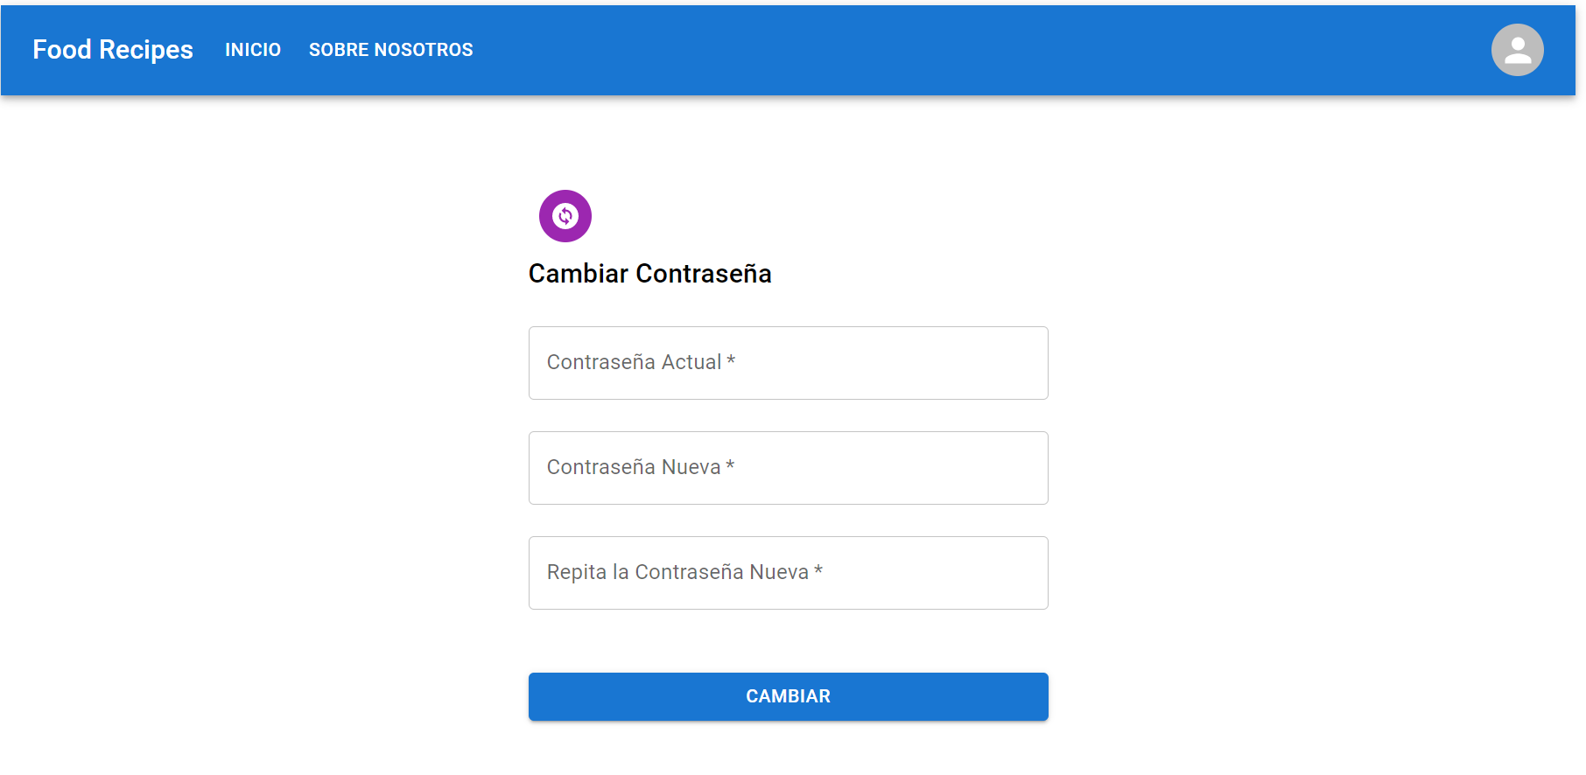Viewport: 1586px width, 775px height.
Task: Click the submit area labeled CAMBIAR
Action: [787, 696]
